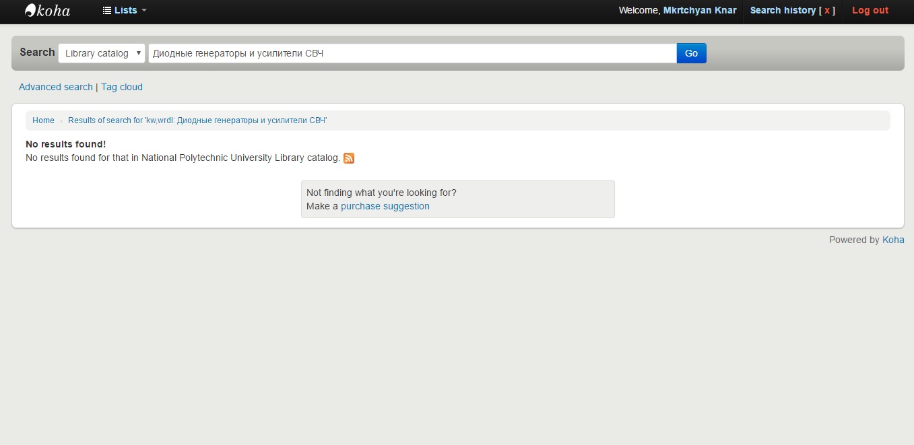Open the Search history page
This screenshot has width=914, height=445.
[783, 11]
